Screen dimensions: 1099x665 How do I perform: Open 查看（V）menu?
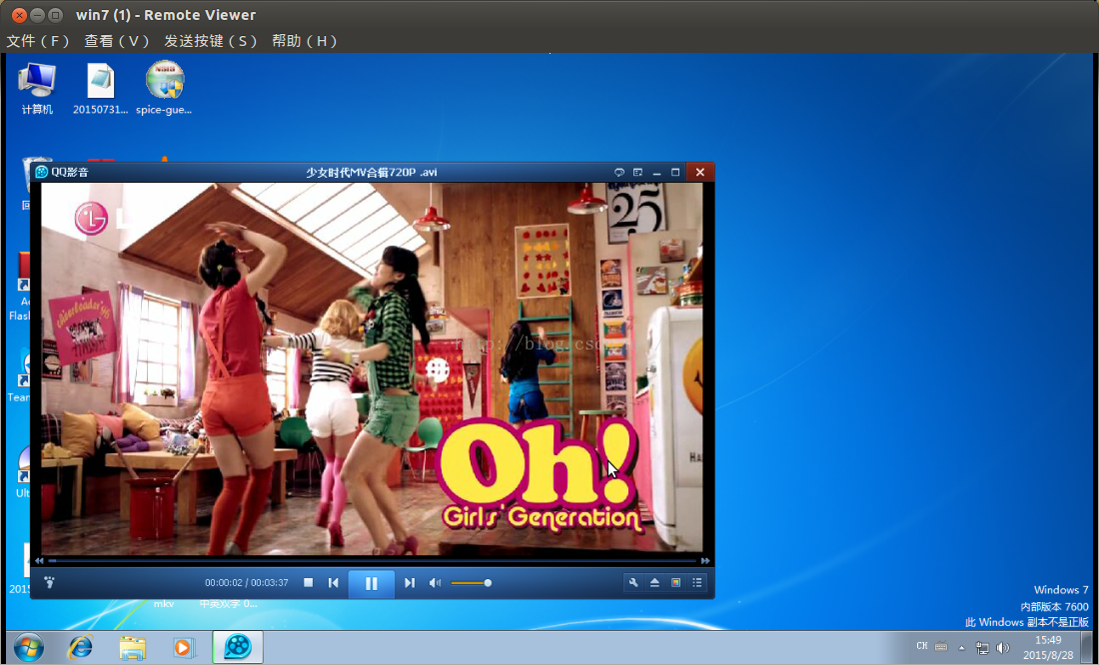117,41
